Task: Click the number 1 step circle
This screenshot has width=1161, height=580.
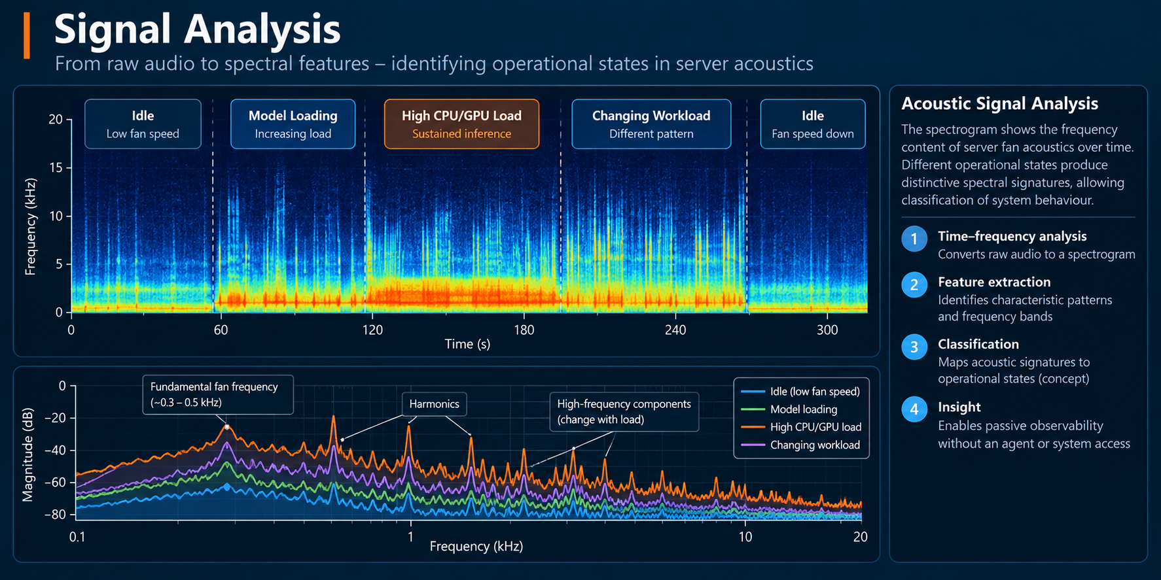Action: point(914,239)
